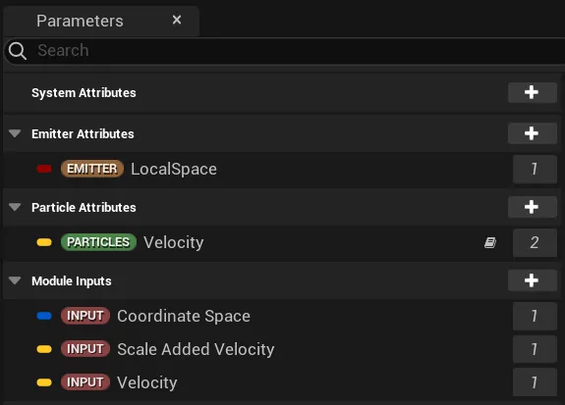Click the EMITTER namespace badge on LocalSpace

92,169
